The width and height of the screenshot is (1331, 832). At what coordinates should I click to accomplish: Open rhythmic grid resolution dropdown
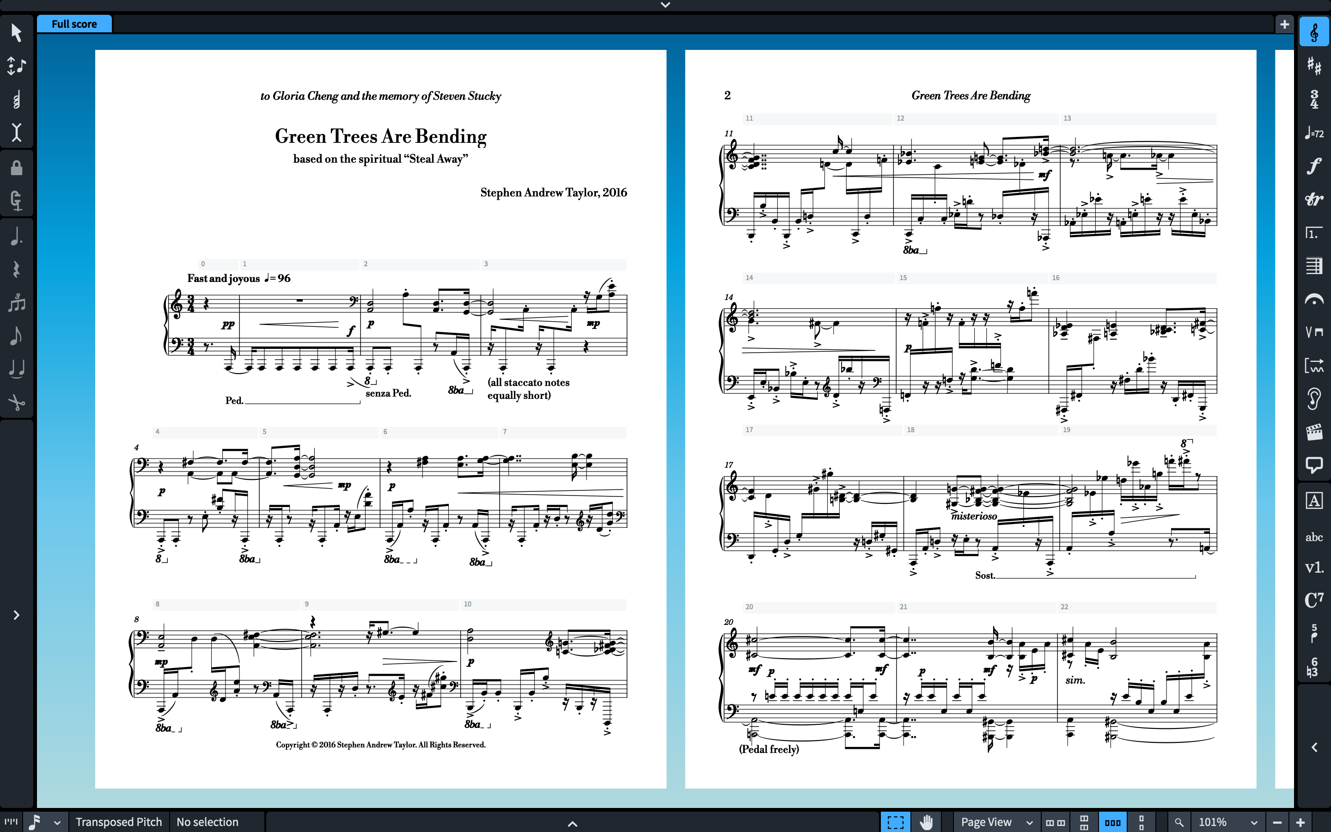(57, 822)
